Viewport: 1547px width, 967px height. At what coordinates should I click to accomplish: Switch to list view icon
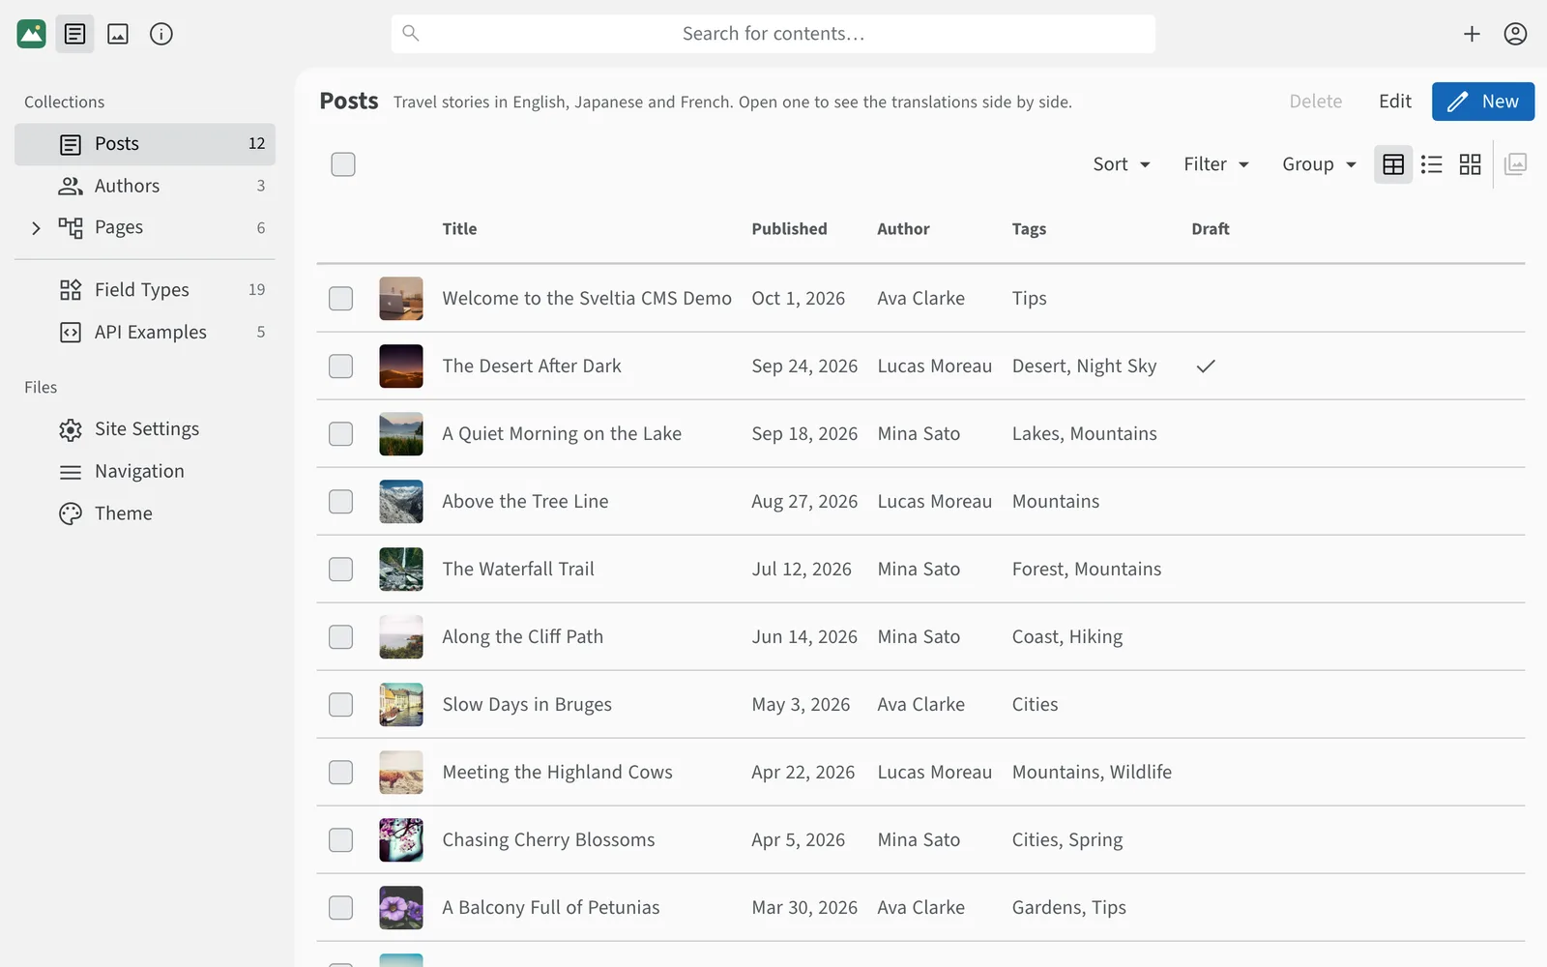pyautogui.click(x=1432, y=164)
